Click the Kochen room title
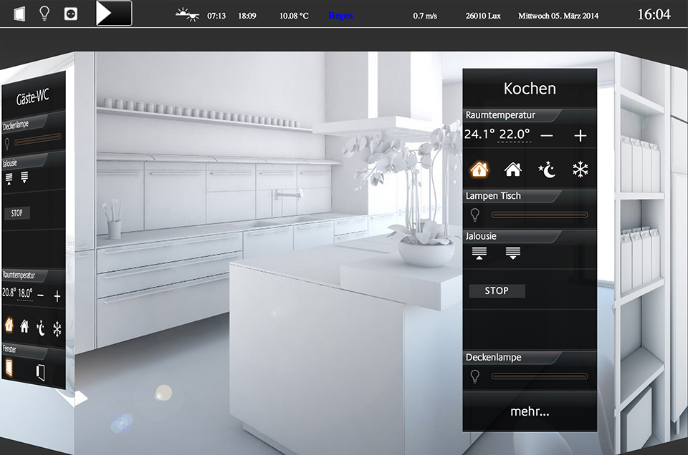688x455 pixels. (530, 89)
